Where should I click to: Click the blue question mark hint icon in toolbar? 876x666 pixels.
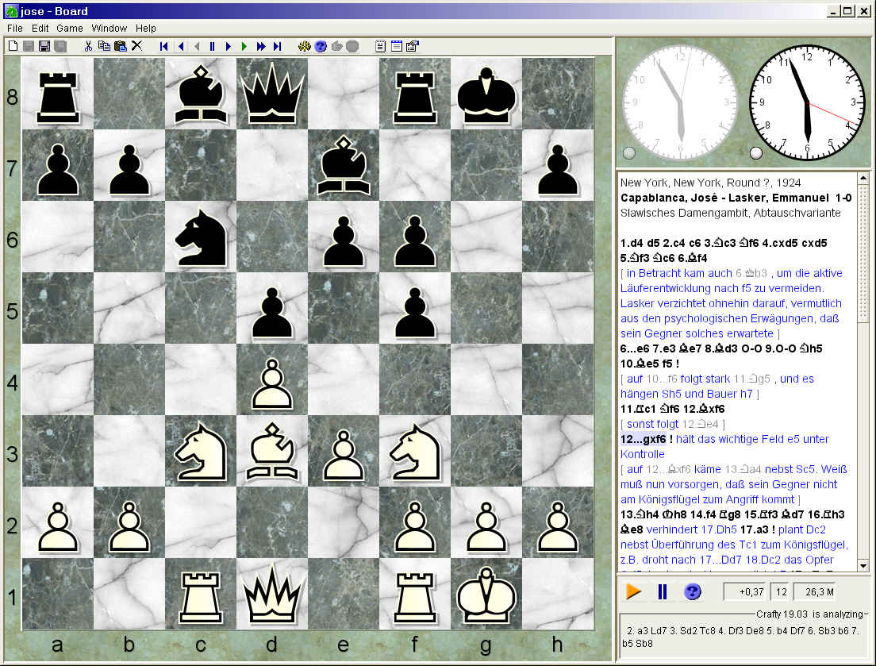point(321,46)
